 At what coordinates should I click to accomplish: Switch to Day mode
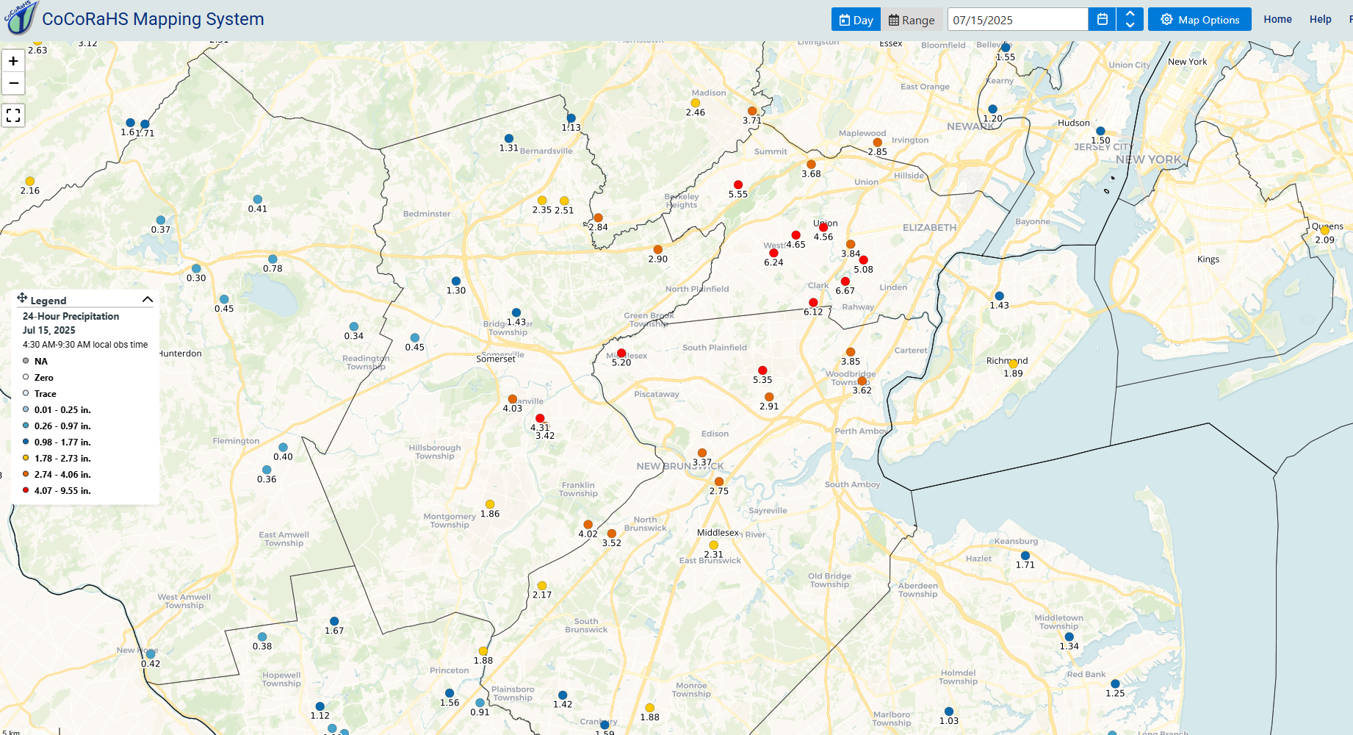[x=856, y=20]
